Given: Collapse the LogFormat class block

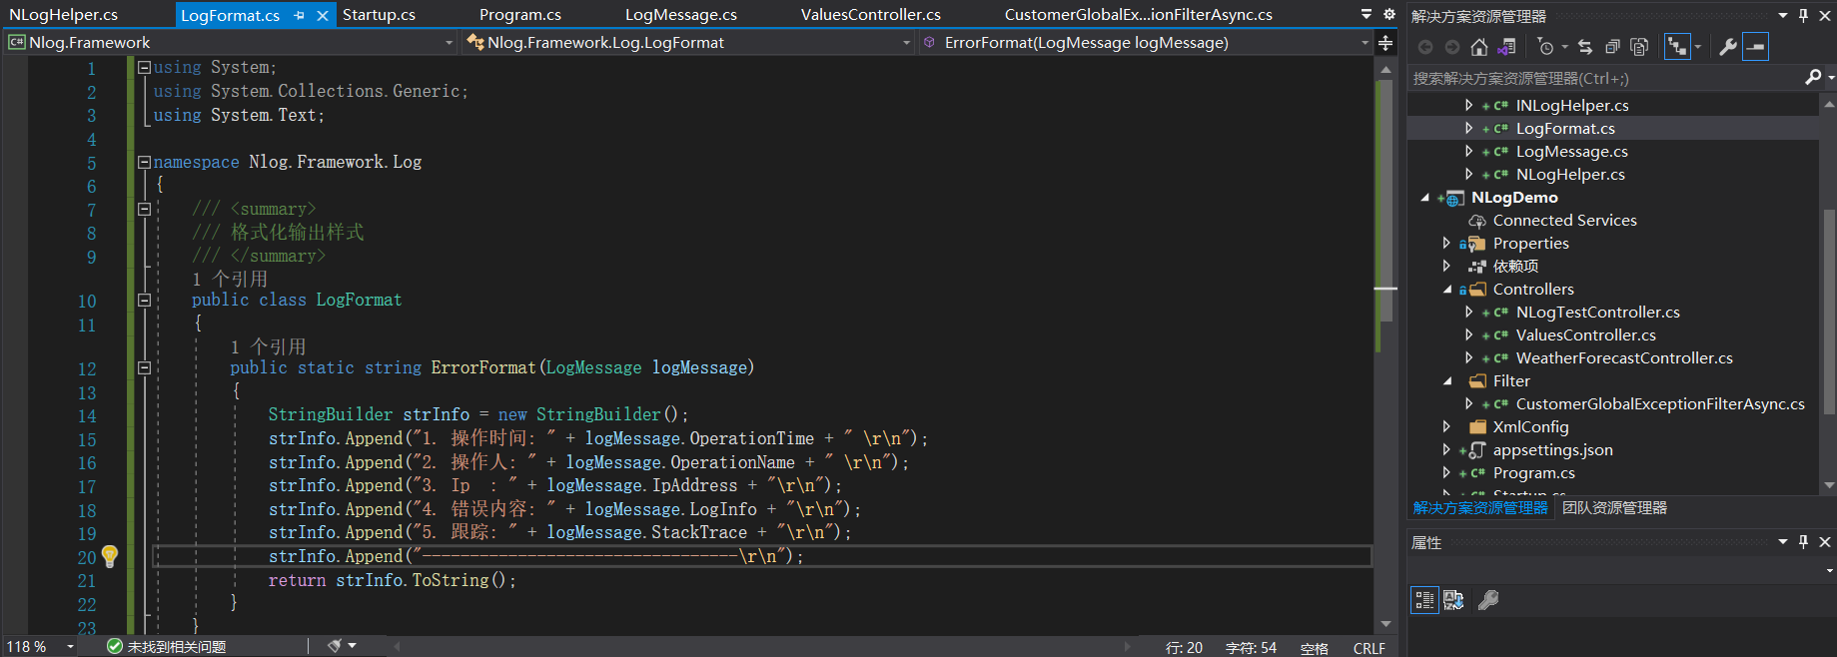Looking at the screenshot, I should 144,300.
